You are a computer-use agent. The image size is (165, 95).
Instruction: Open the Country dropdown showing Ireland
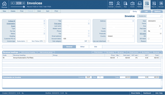(133, 36)
